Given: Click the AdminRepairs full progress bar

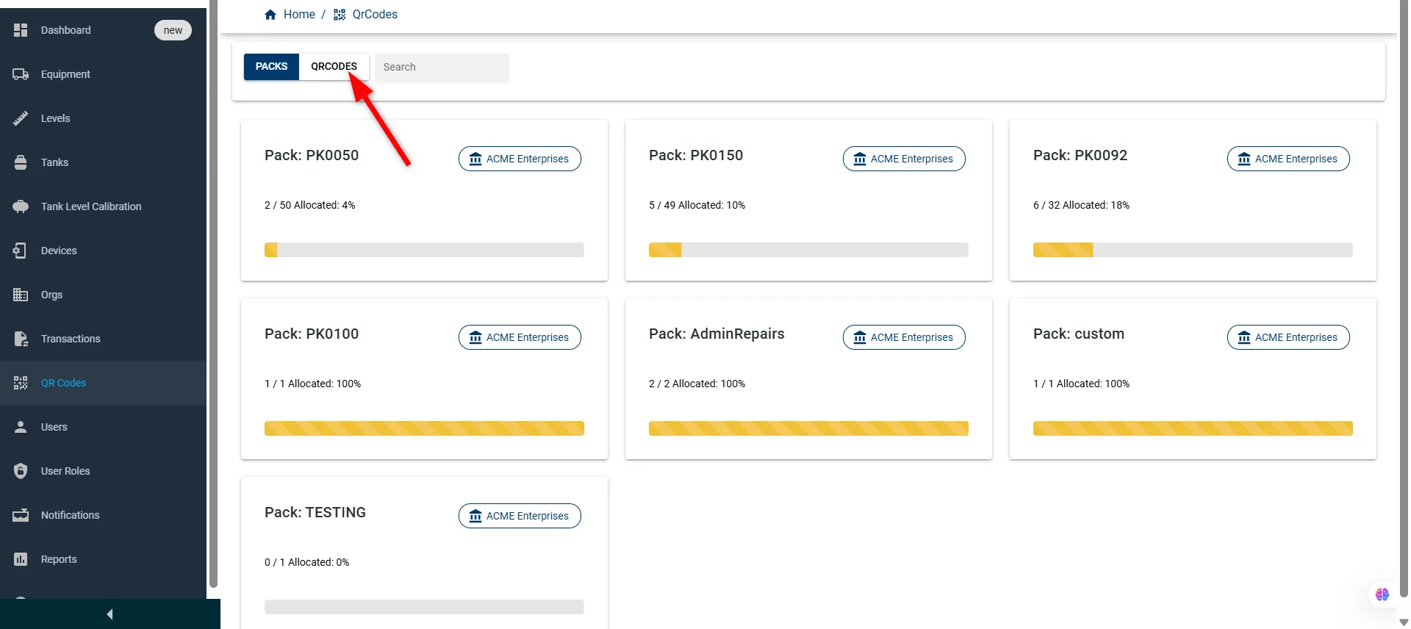Looking at the screenshot, I should click(x=808, y=428).
